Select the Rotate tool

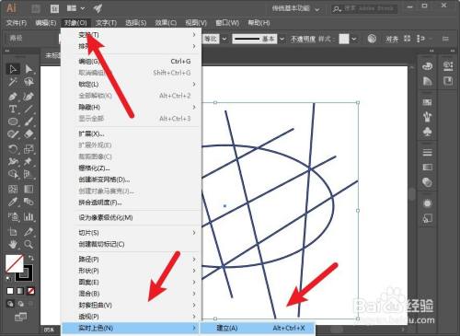[13, 149]
